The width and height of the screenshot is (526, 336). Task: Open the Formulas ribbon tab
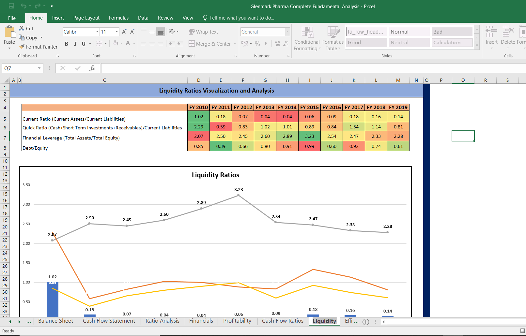(x=119, y=18)
